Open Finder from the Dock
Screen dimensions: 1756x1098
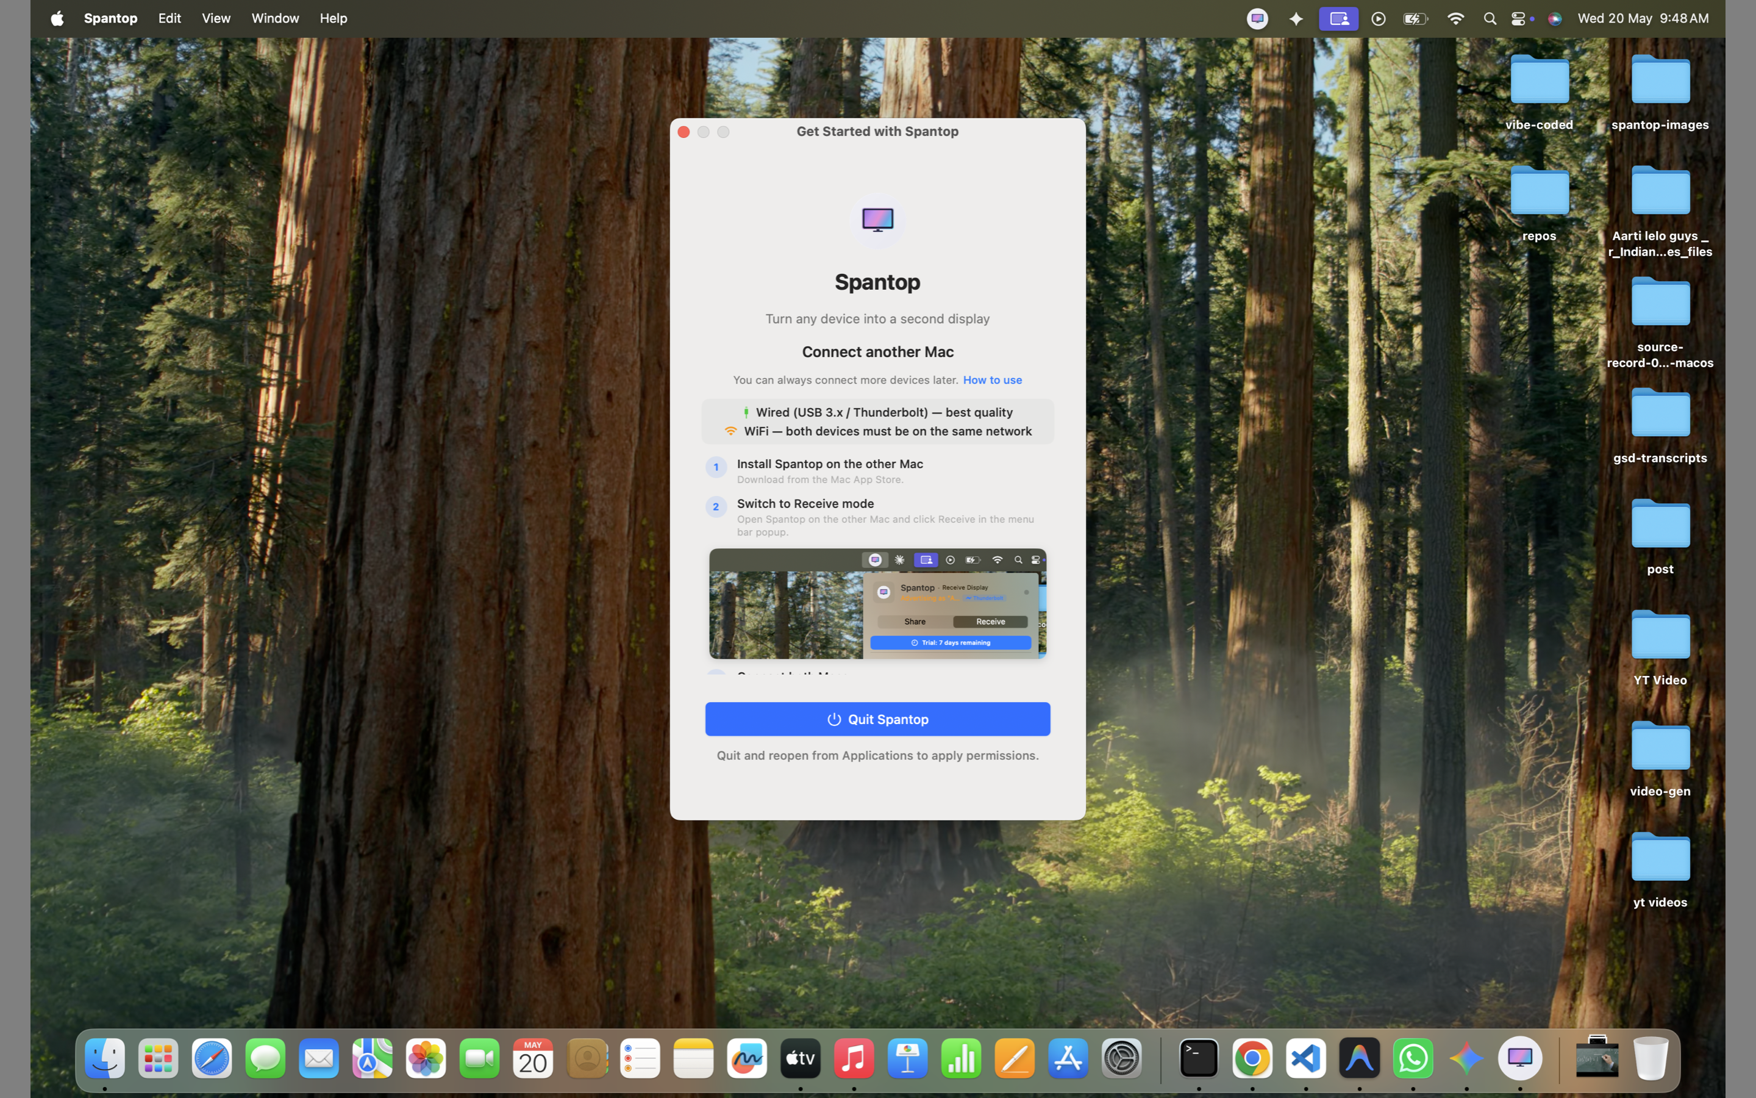pos(104,1058)
